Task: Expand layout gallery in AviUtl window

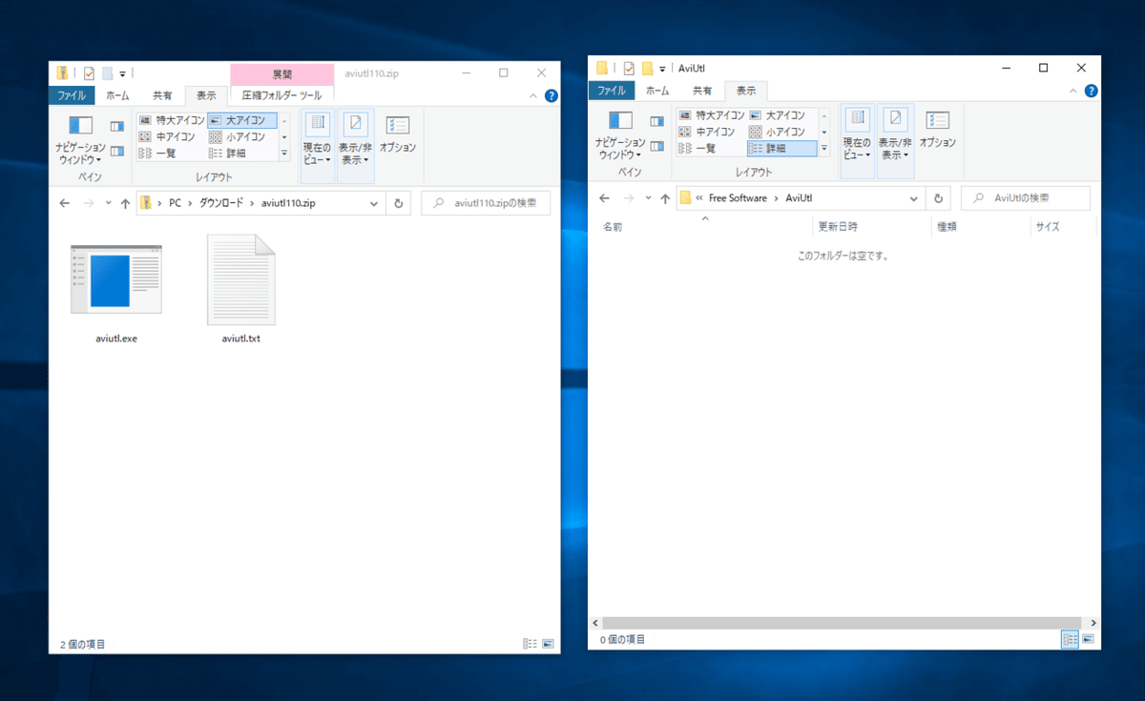Action: click(824, 148)
